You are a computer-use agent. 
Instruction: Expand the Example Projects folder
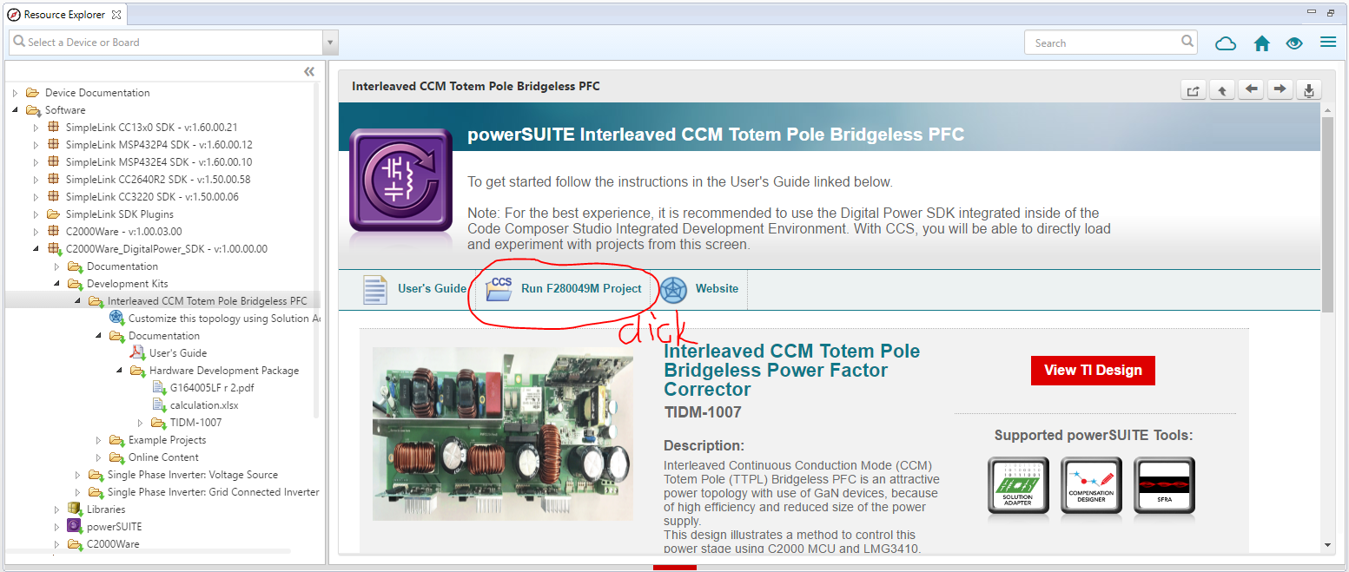(98, 440)
